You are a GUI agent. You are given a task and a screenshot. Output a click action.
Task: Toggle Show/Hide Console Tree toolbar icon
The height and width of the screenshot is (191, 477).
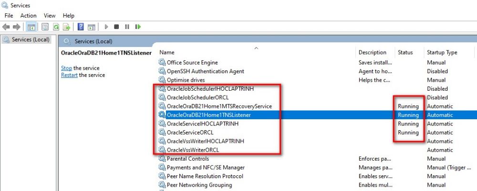(x=31, y=27)
